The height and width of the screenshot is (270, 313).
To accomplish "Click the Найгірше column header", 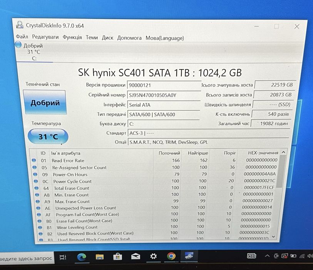I will (x=198, y=153).
